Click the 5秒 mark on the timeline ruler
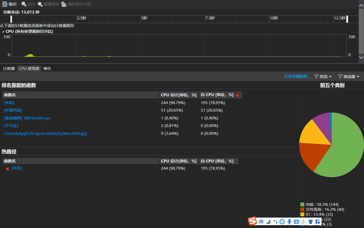Screen dimensions: 364x228 tap(144, 18)
